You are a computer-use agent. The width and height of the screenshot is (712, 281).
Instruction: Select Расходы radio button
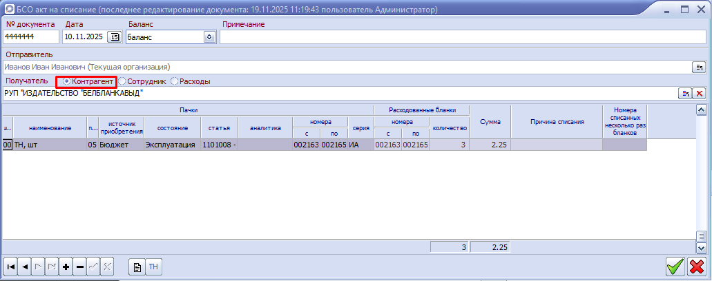pyautogui.click(x=175, y=81)
